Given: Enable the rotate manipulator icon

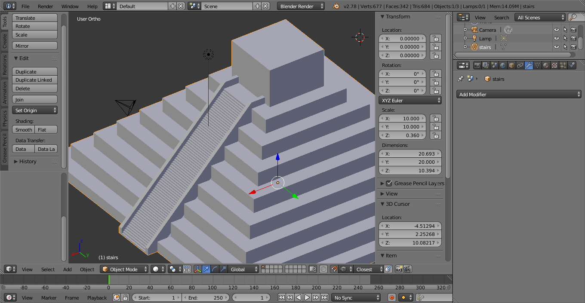Looking at the screenshot, I should click(215, 269).
